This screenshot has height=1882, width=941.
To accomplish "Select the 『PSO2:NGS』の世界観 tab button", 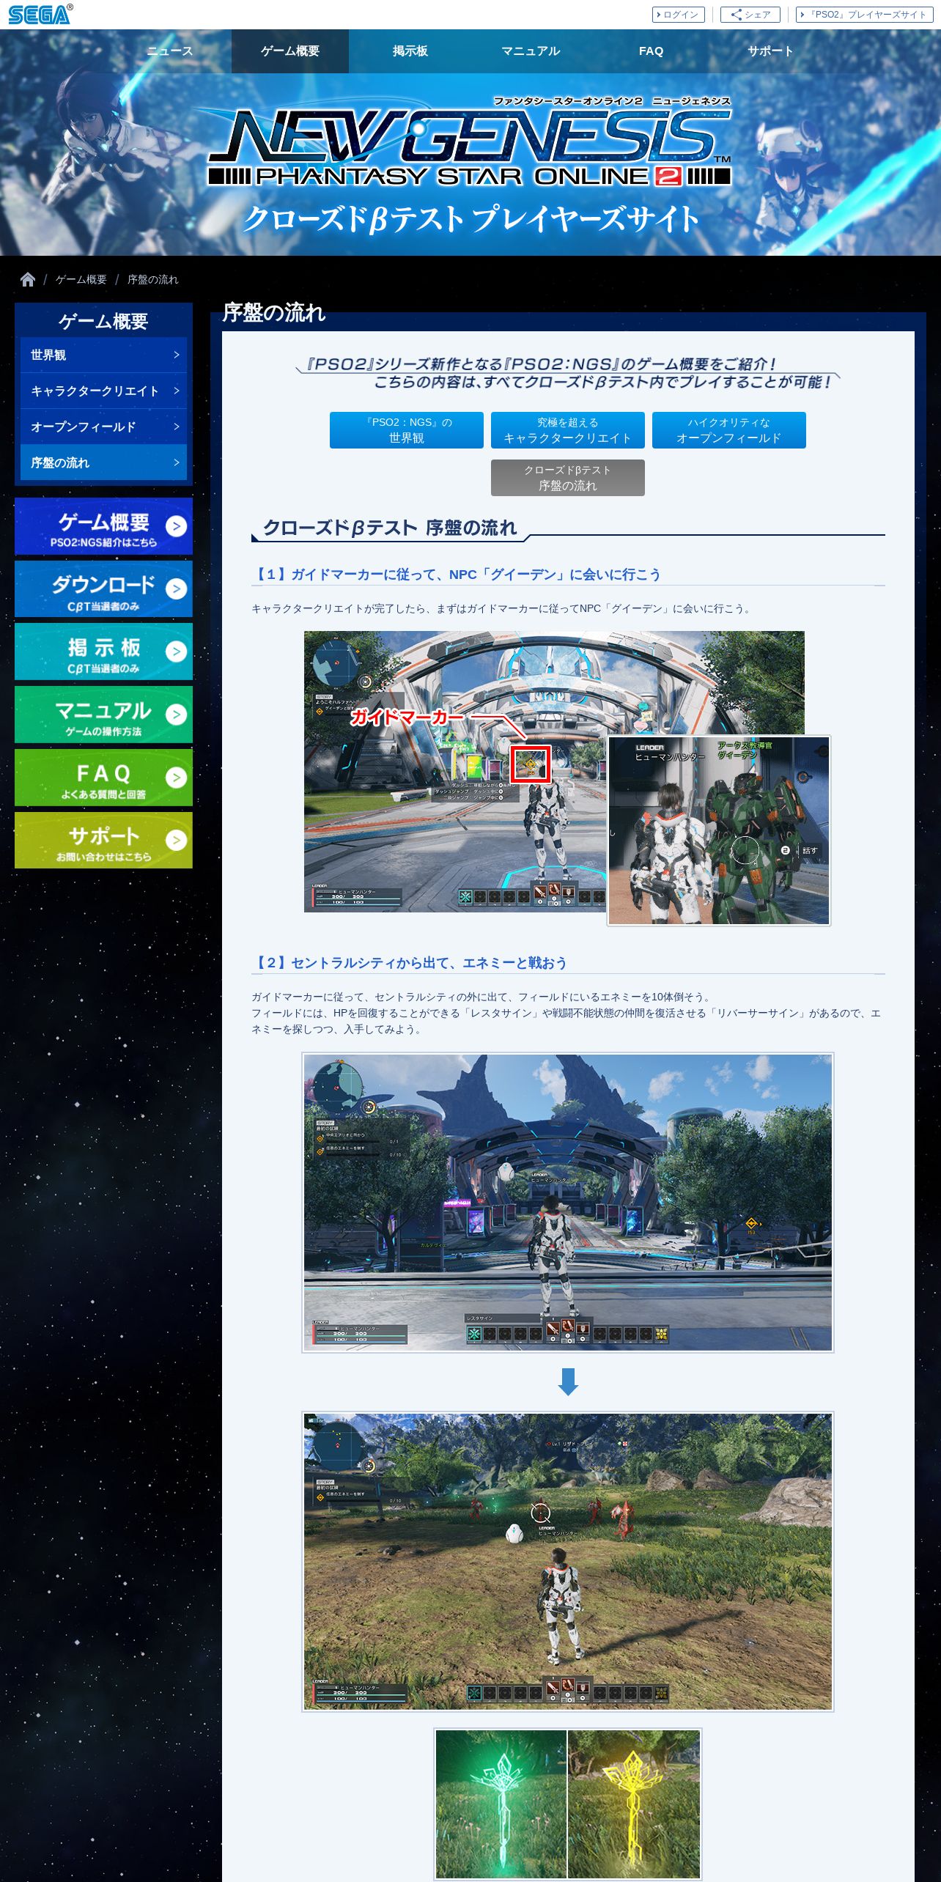I will coord(407,430).
